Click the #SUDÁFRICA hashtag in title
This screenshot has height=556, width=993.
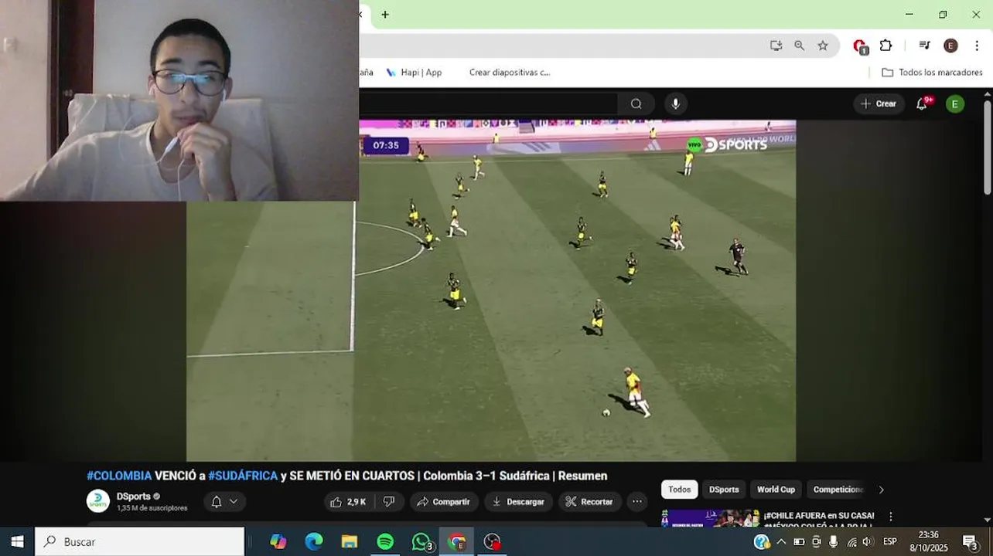click(x=243, y=476)
